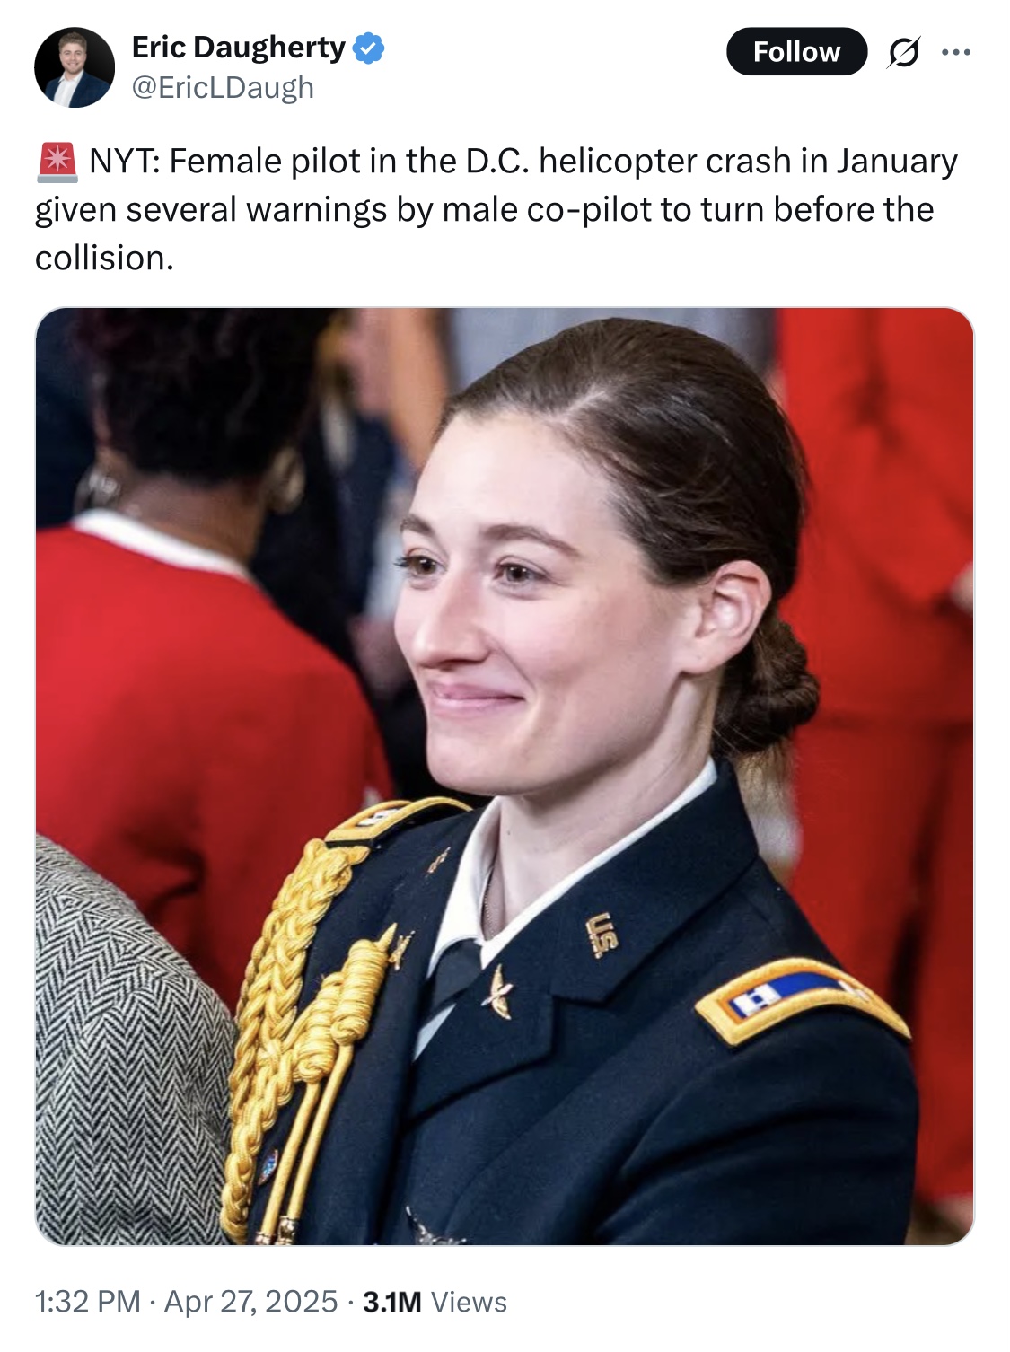The height and width of the screenshot is (1352, 1010).
Task: Click the Views label
Action: pos(469,1302)
